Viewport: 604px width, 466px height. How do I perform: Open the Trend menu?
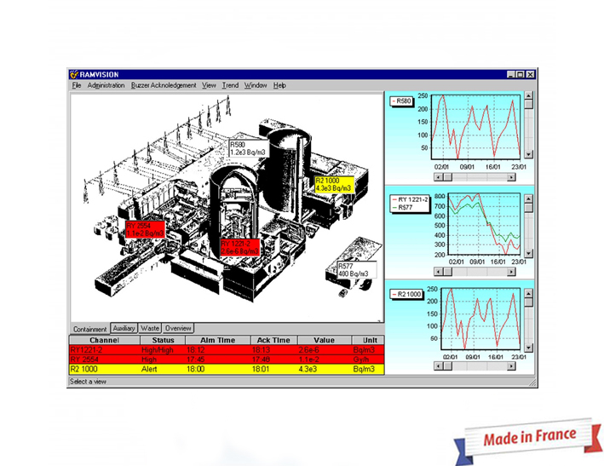(x=230, y=85)
